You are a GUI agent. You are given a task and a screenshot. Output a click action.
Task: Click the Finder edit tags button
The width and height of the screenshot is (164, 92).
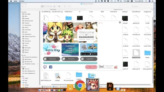(x=69, y=6)
